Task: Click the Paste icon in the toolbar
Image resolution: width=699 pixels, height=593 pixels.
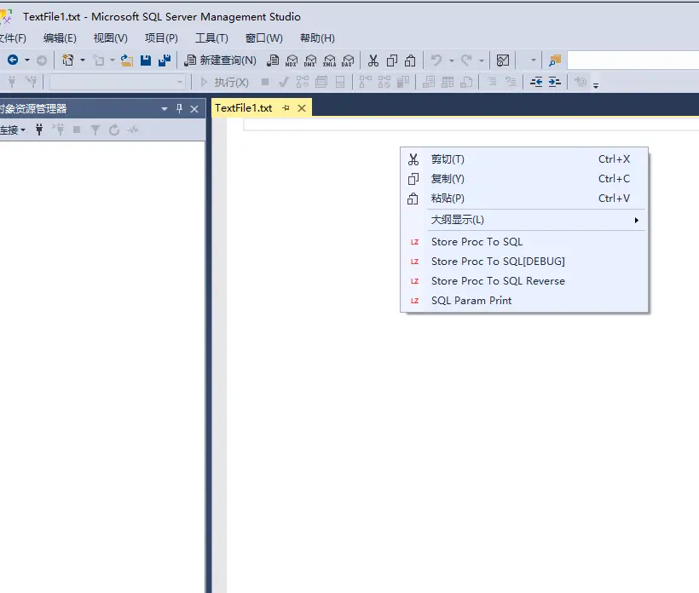Action: pos(410,60)
